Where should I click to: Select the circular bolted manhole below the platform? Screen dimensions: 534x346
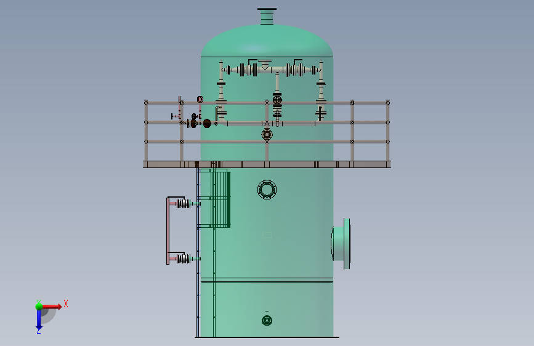click(x=267, y=190)
